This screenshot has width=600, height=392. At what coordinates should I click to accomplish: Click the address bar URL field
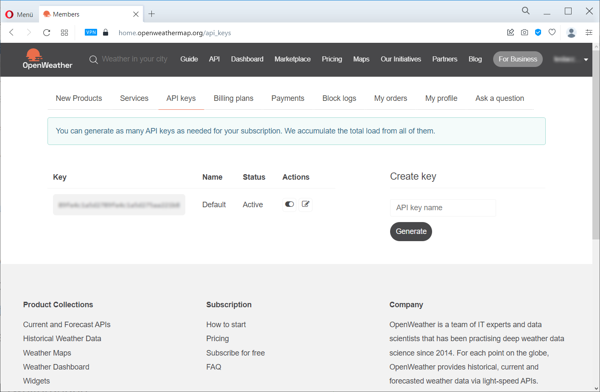tap(175, 33)
